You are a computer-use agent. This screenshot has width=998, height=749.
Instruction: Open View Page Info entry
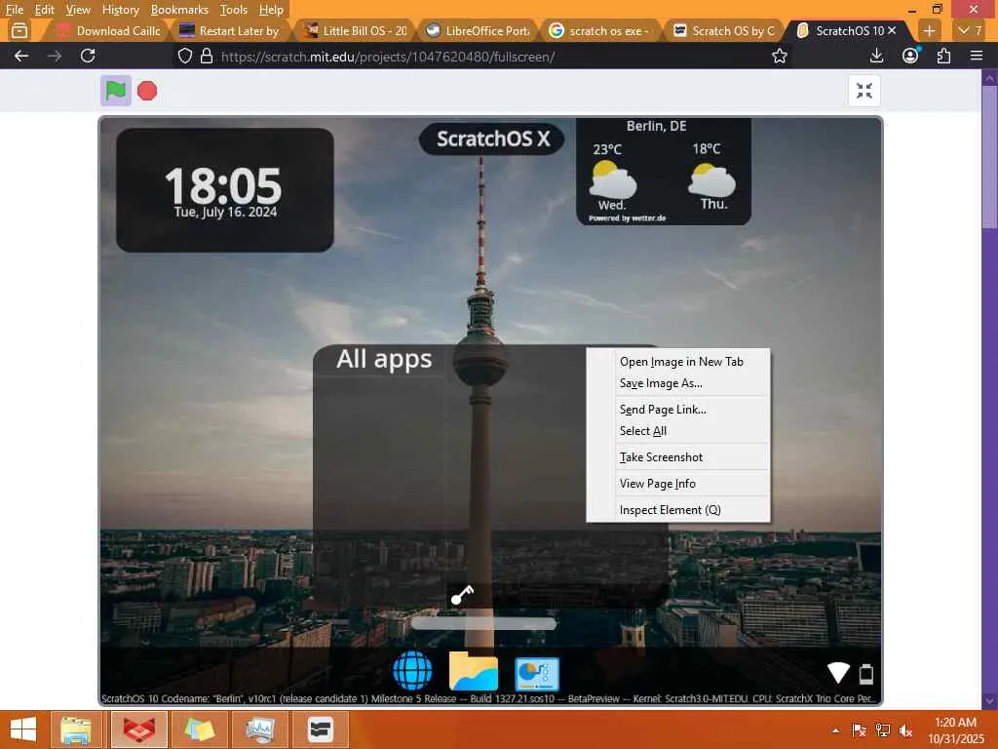(678, 484)
